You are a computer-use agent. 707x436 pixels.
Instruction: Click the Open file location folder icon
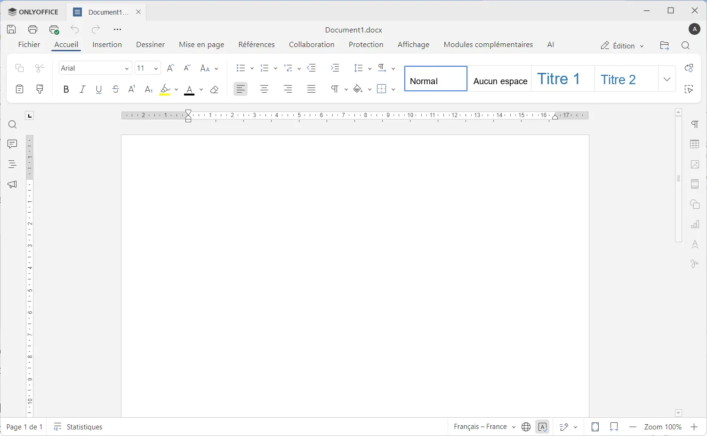(x=664, y=46)
